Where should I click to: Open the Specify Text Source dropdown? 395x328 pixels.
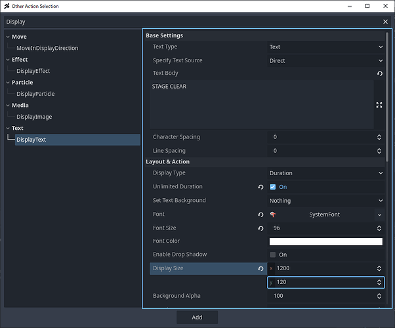325,60
